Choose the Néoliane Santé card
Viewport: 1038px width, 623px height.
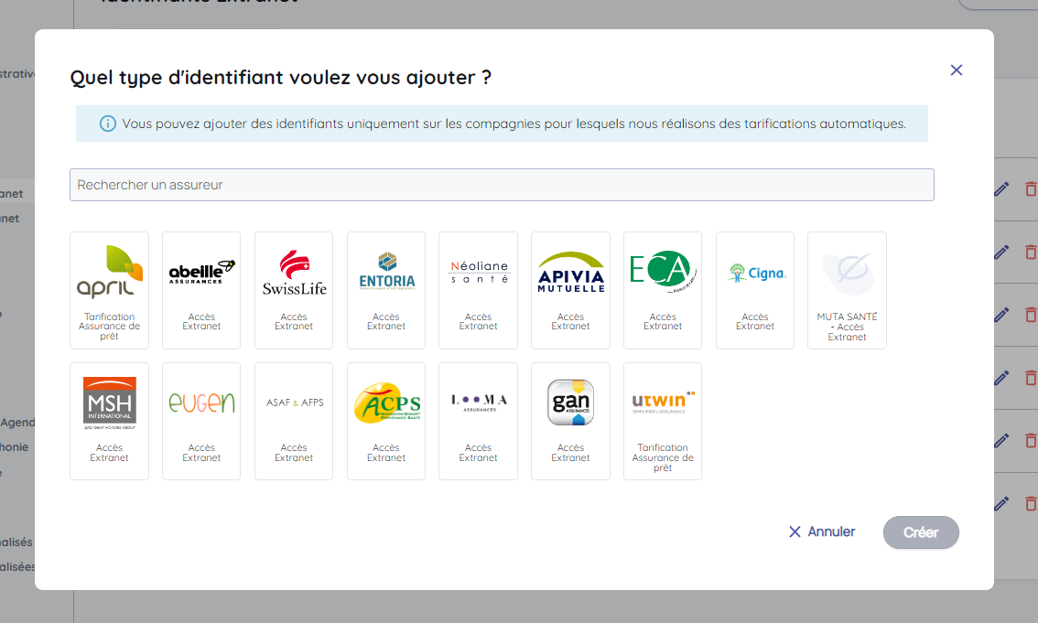[478, 290]
